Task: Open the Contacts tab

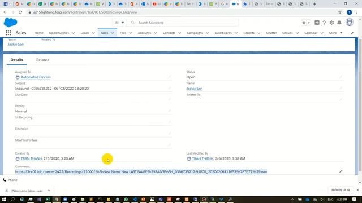Action: [169, 33]
